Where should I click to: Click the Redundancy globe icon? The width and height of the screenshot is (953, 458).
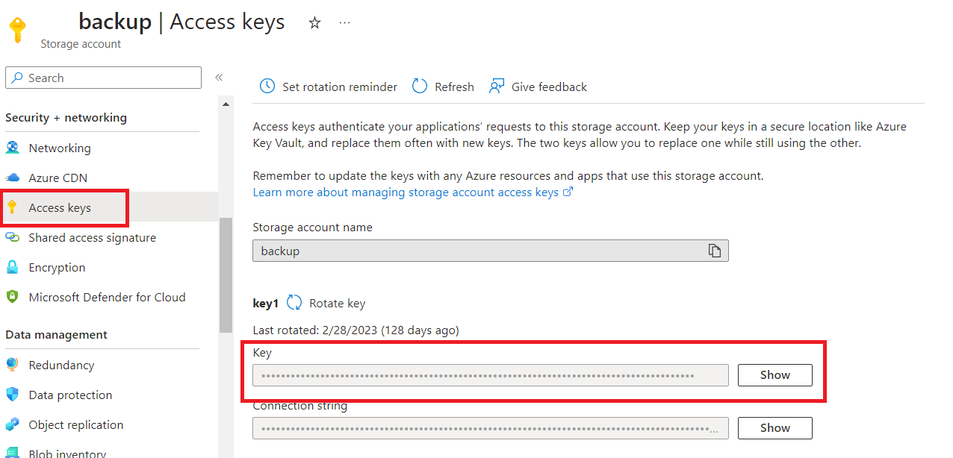(x=13, y=365)
